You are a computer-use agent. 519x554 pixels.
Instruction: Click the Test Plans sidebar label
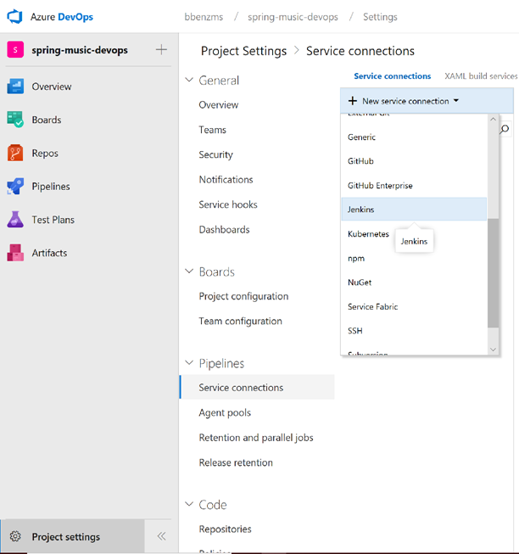point(53,220)
